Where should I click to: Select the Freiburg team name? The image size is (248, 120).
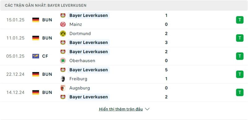78,79
